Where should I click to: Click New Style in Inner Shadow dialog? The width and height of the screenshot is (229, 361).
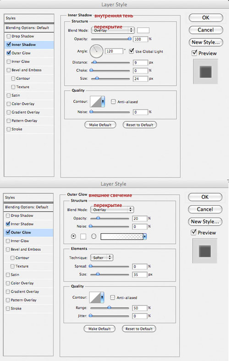[206, 42]
